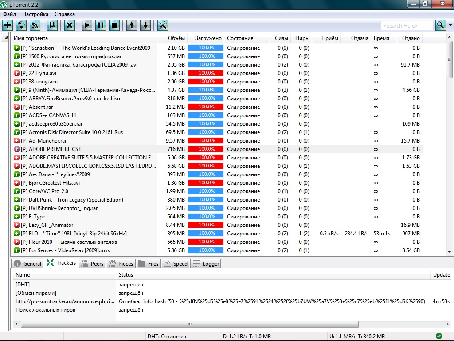Click red progress bar of Fleur 2010
The width and height of the screenshot is (454, 341).
(x=206, y=242)
